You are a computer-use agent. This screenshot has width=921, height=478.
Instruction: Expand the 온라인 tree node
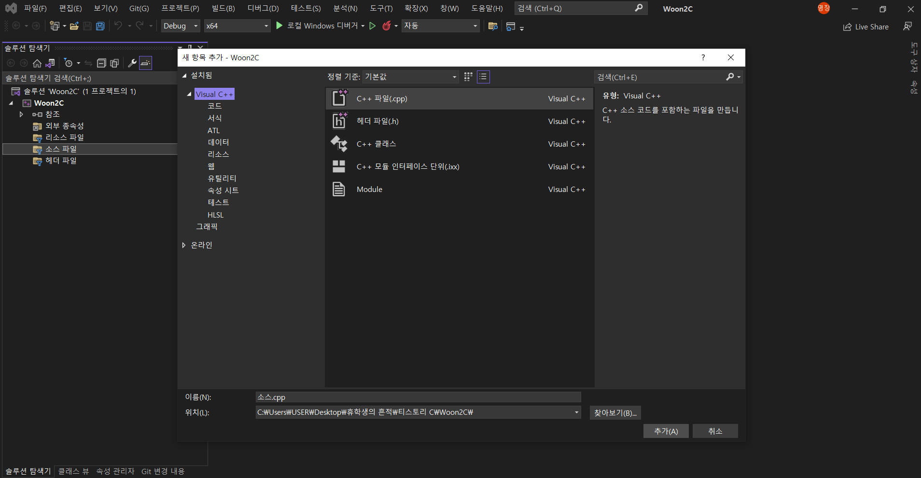[184, 245]
